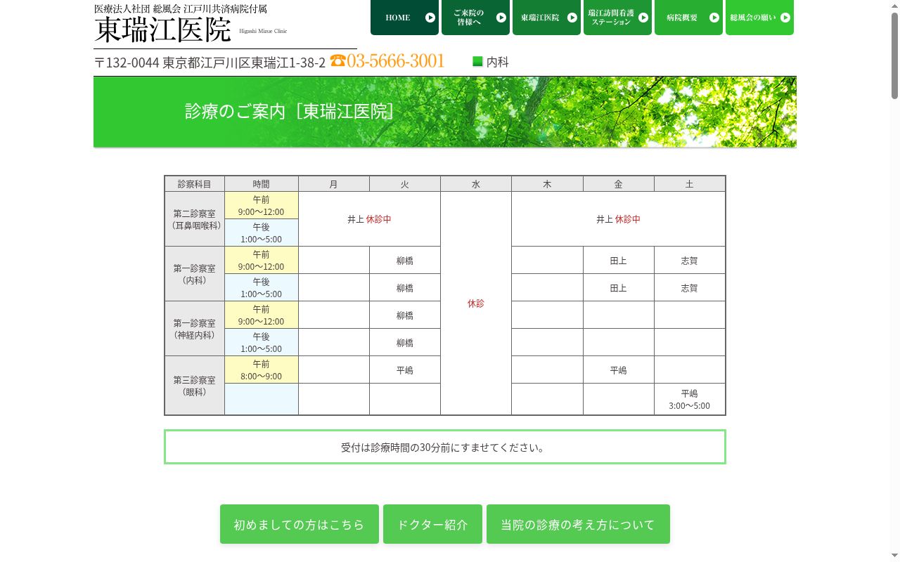Click the reception notice 受付は診療時間の30分前に
Image resolution: width=900 pixels, height=562 pixels.
(x=444, y=447)
